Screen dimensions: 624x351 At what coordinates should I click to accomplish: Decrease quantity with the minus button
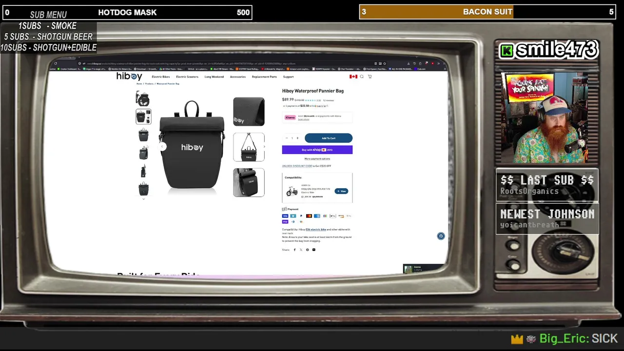[287, 138]
